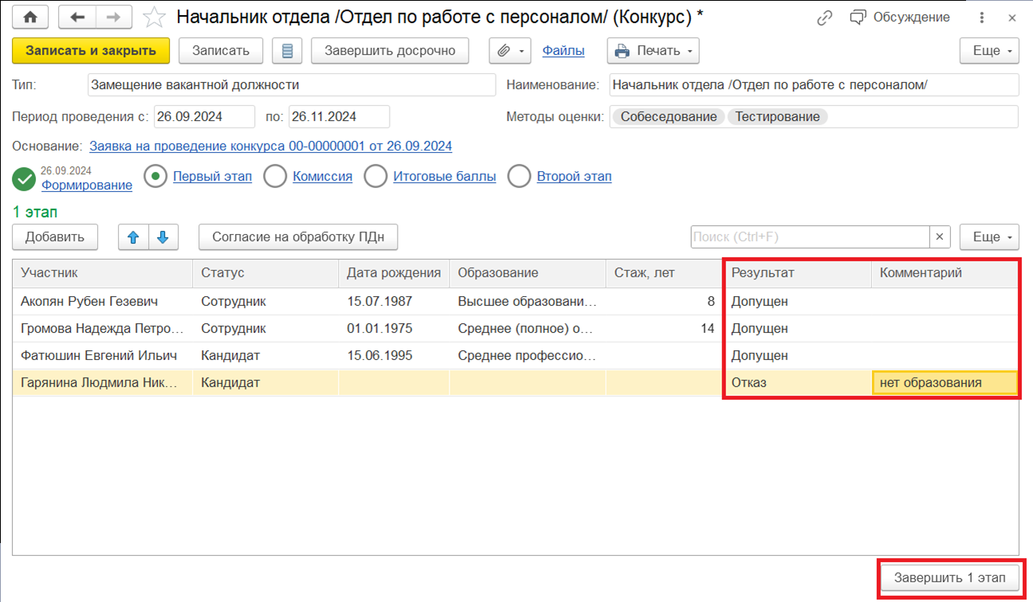Sort by the Результат column header
This screenshot has height=602, width=1033.
pos(795,273)
